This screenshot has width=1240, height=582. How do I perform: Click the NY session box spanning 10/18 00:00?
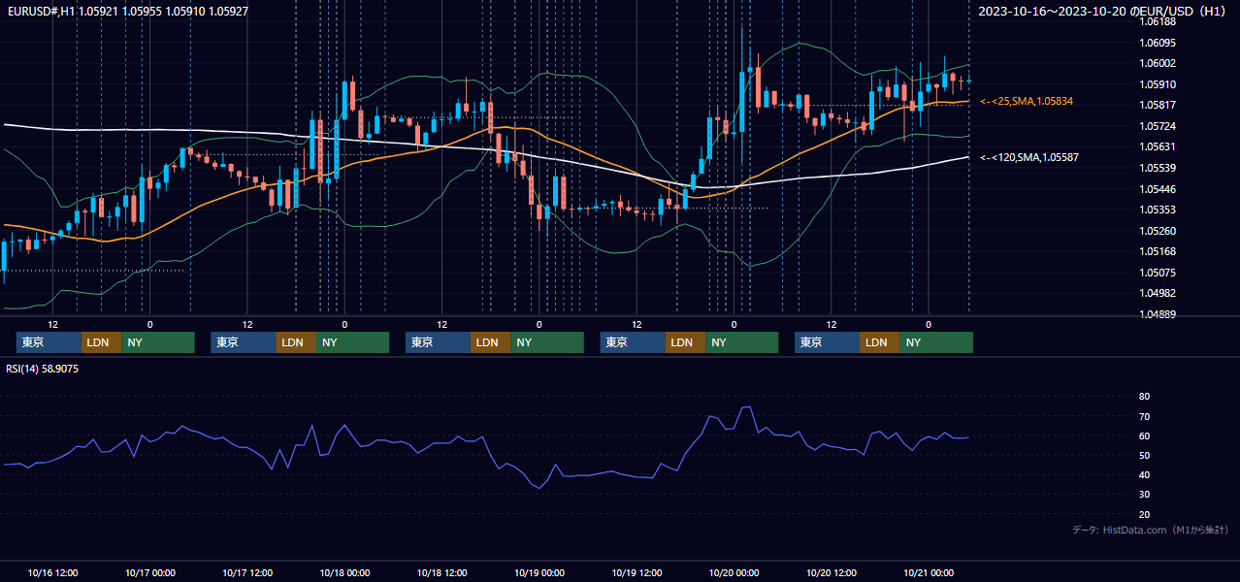coord(353,342)
